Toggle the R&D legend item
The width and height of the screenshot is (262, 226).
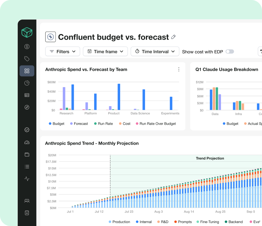tap(163, 222)
